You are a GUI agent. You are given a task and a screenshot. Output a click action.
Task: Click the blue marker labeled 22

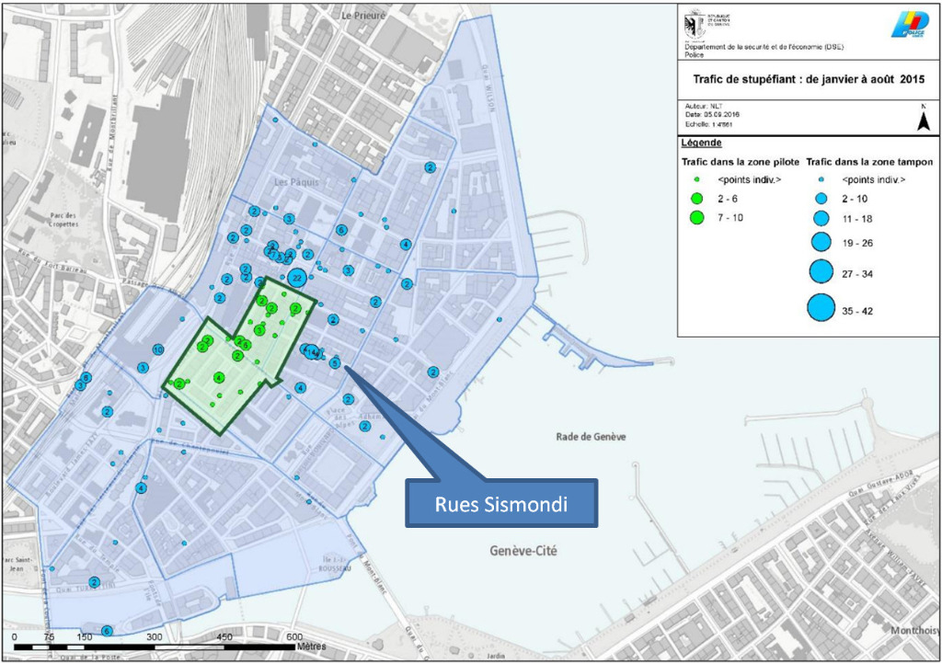click(x=296, y=277)
